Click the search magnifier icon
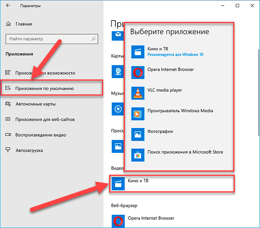This screenshot has width=260, height=228. [93, 39]
